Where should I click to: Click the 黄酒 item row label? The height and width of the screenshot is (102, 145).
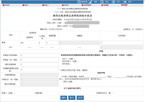coord(3,43)
